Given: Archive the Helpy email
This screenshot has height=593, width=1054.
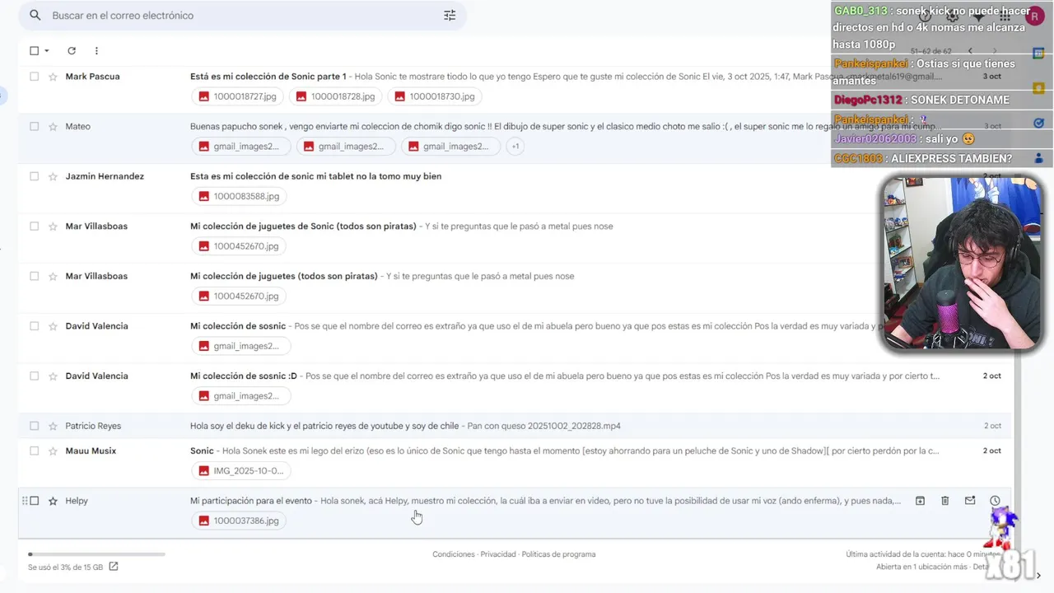Looking at the screenshot, I should click(x=920, y=501).
